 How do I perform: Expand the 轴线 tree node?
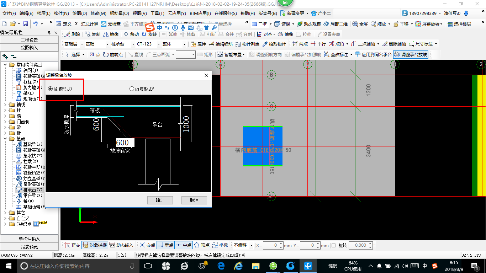tap(6, 105)
